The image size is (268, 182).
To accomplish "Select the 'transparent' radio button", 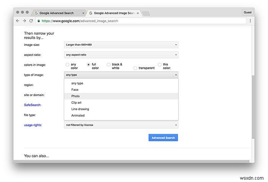I will pyautogui.click(x=135, y=68).
